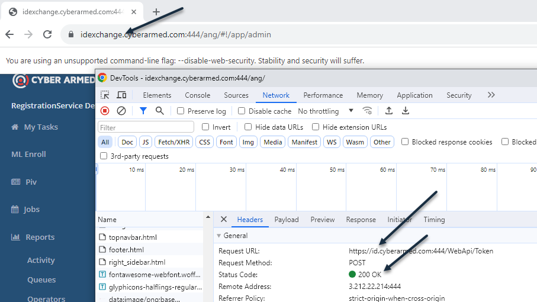The width and height of the screenshot is (537, 302).
Task: Check Hide data URLs
Action: pyautogui.click(x=248, y=127)
